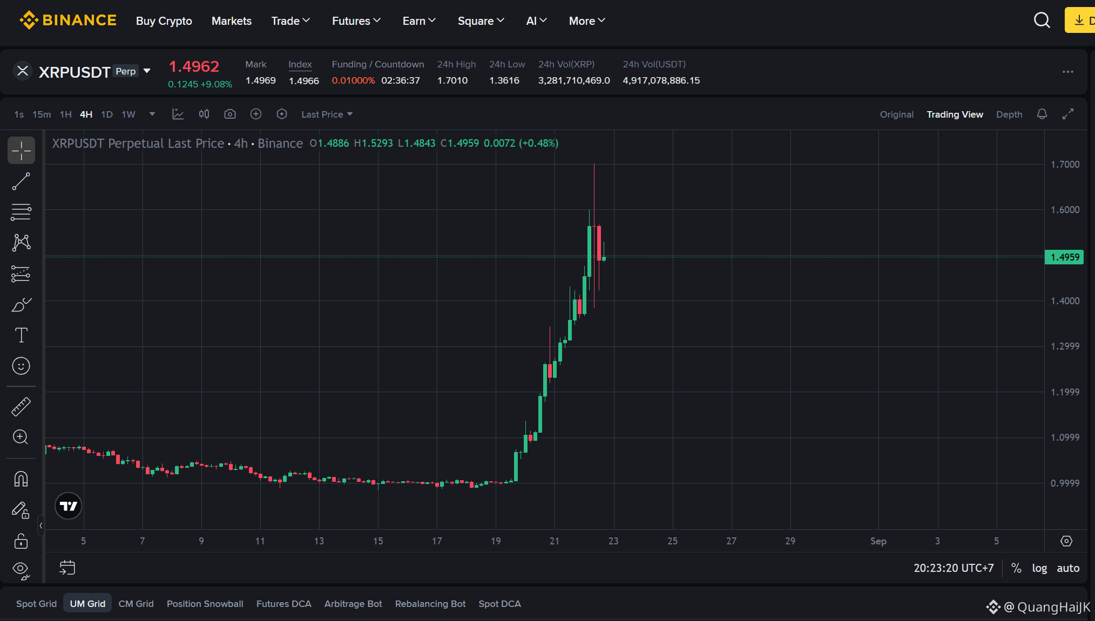Change the candlestick chart type

204,114
